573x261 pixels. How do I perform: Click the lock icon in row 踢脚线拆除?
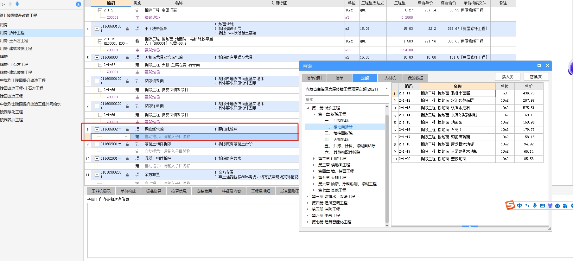point(127,130)
